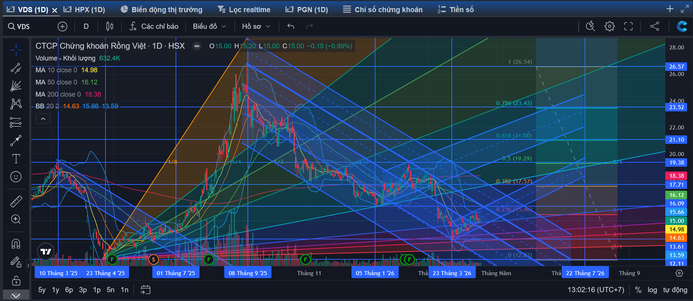Expand the Hồ sơ dropdown
The height and width of the screenshot is (301, 693).
click(x=256, y=26)
